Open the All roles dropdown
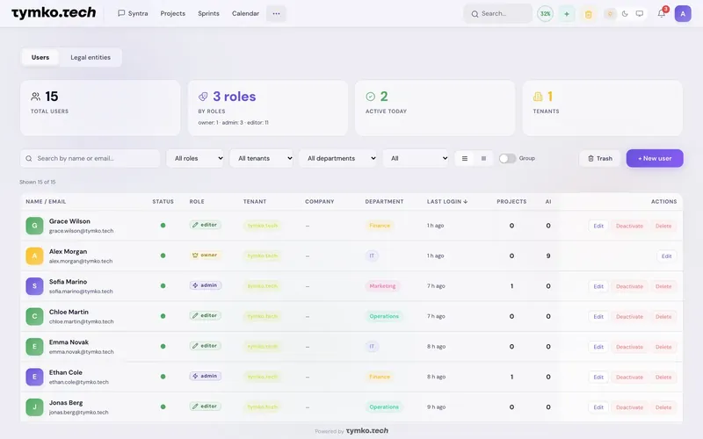This screenshot has height=439, width=703. tap(195, 158)
